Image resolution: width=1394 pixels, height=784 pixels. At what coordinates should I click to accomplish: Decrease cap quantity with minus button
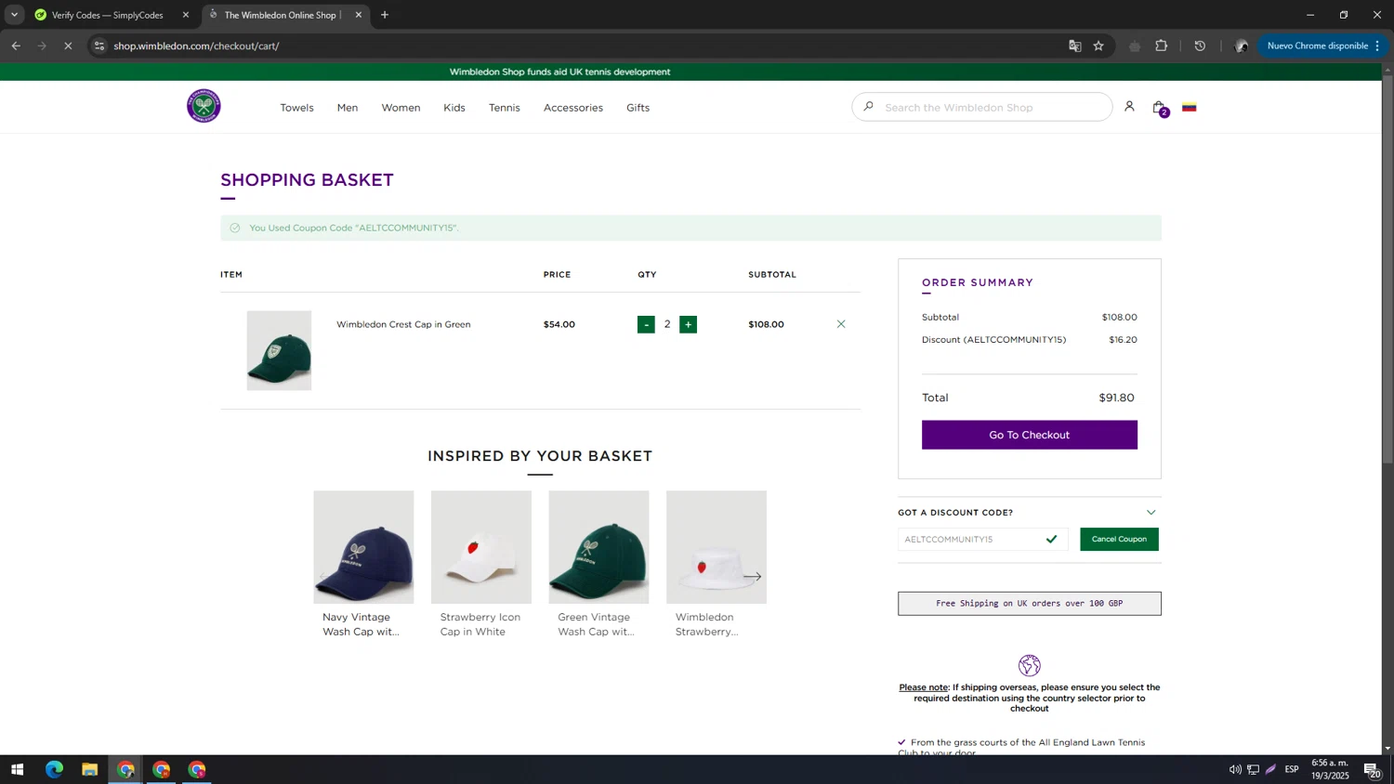pos(646,324)
